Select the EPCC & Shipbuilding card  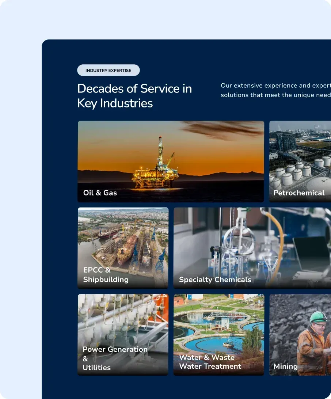pyautogui.click(x=123, y=248)
